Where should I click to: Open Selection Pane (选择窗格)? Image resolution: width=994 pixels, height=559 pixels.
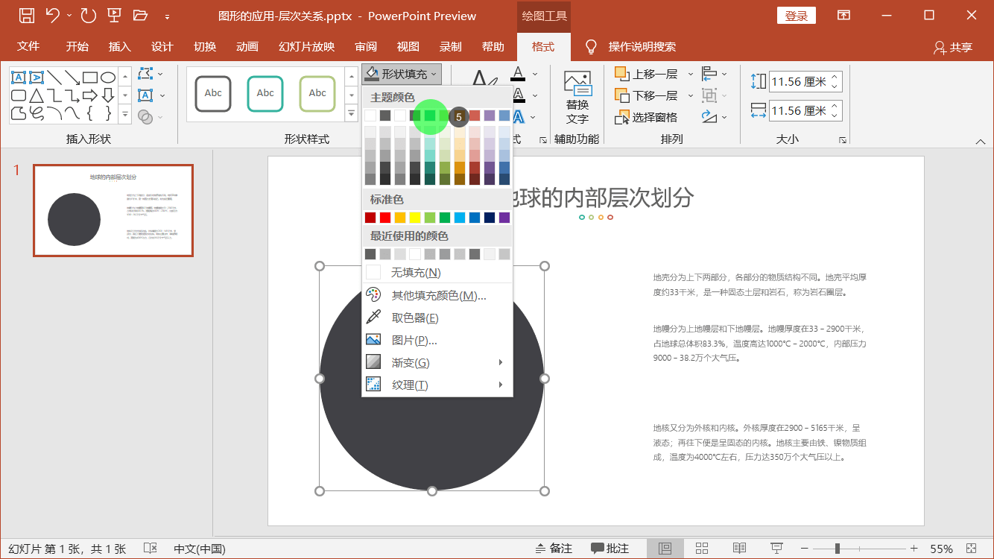646,117
